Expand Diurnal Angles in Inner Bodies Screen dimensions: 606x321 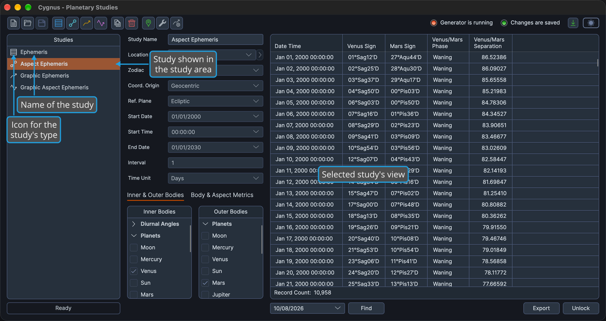tap(133, 224)
